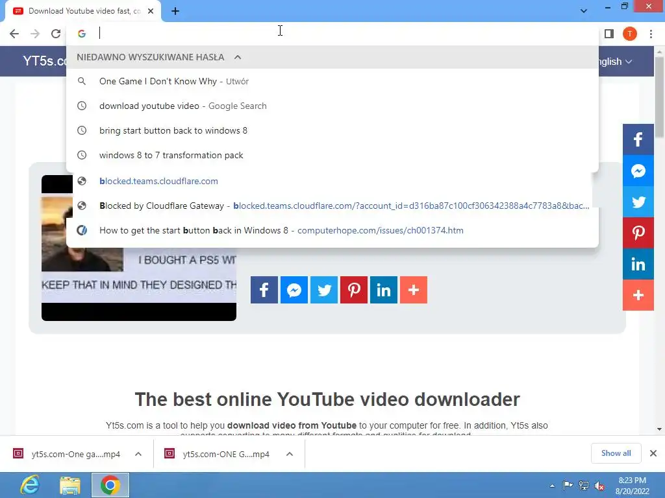Share via Messenger from side bar

pos(638,171)
